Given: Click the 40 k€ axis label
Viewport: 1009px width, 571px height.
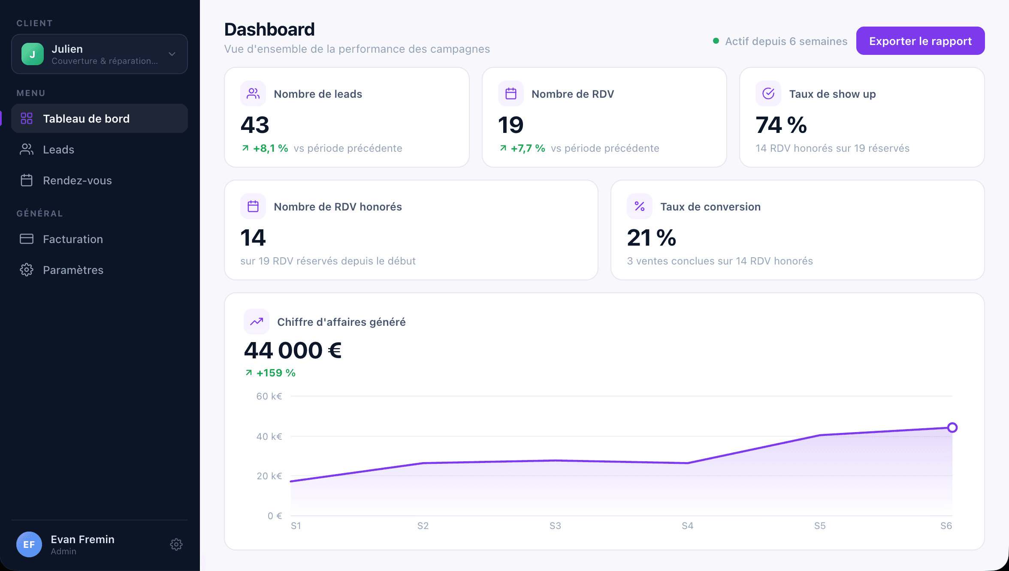Looking at the screenshot, I should coord(269,436).
